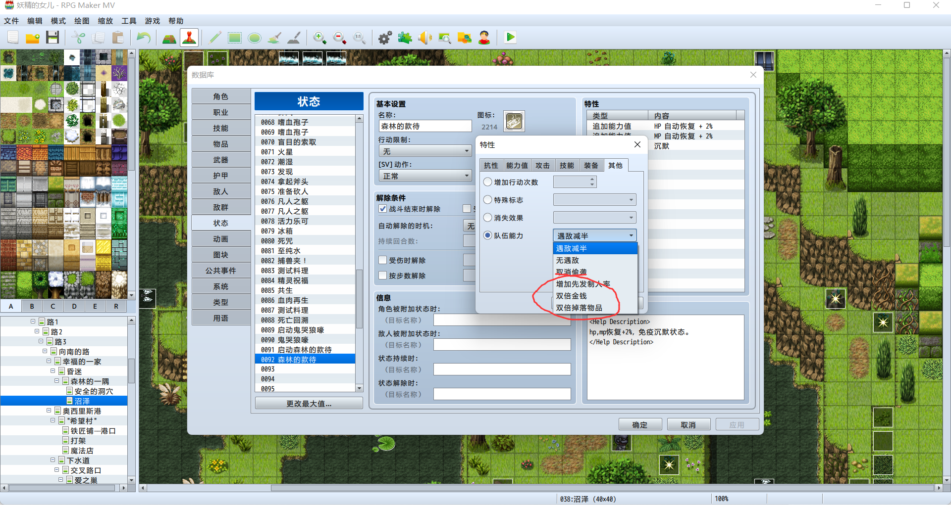Image resolution: width=951 pixels, height=505 pixels.
Task: Select the Ellipse drawing tool
Action: pyautogui.click(x=255, y=38)
